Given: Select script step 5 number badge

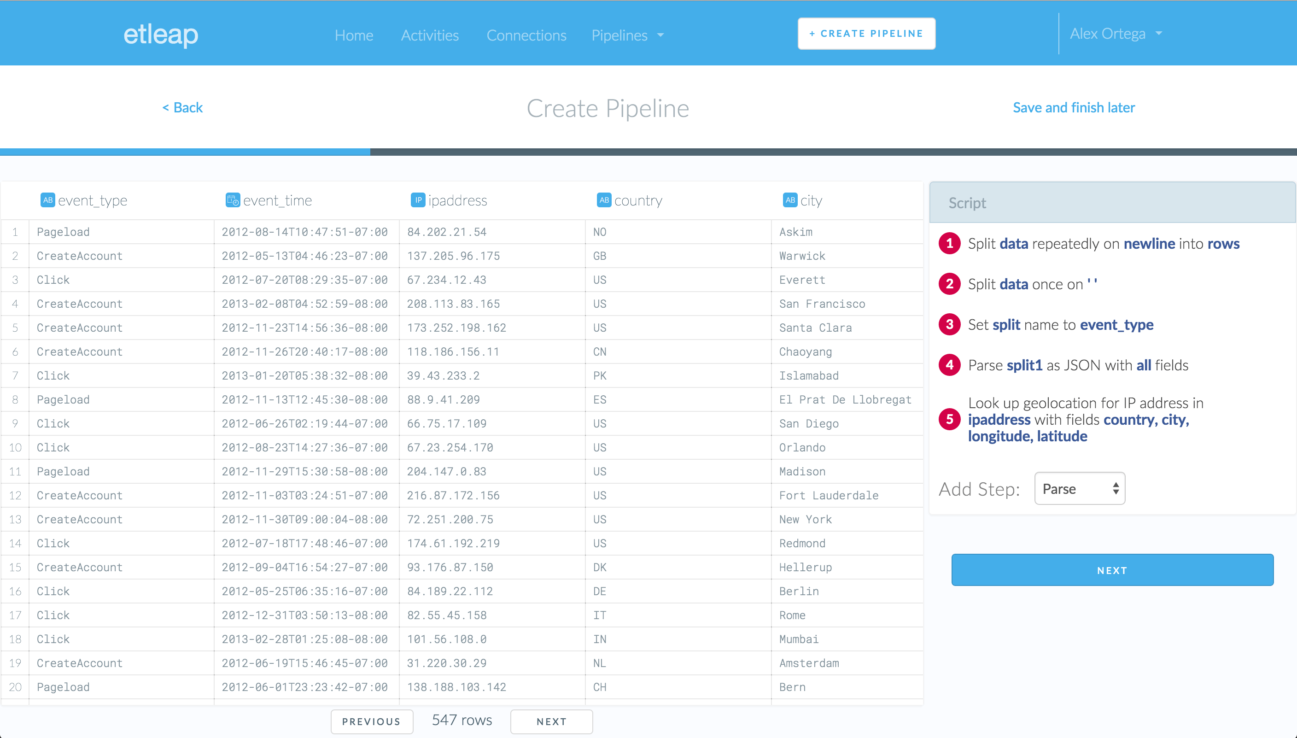Looking at the screenshot, I should coord(949,419).
